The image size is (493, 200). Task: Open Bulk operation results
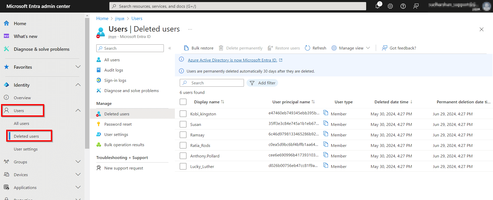pyautogui.click(x=124, y=145)
